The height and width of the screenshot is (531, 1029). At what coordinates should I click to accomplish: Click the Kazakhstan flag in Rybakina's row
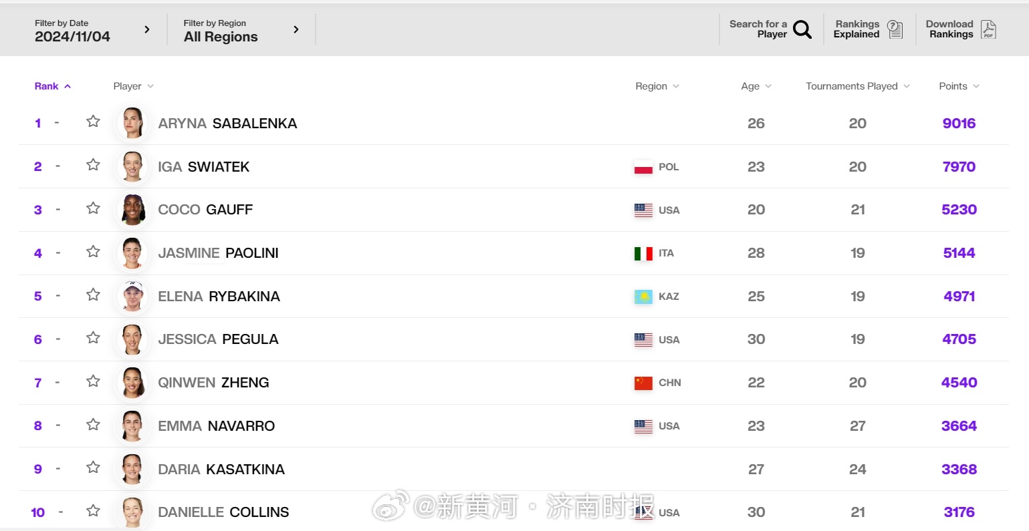coord(643,297)
